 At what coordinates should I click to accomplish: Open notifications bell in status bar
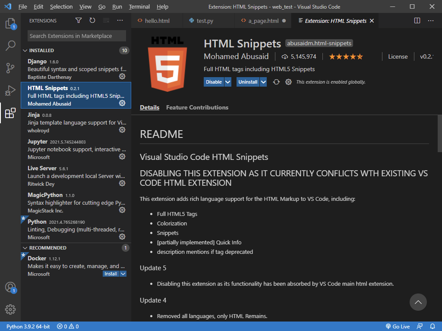[433, 326]
